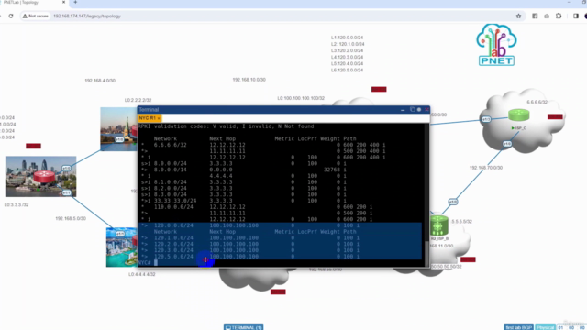
Task: Click the highlighted 120.0.0.0/24 route row
Action: pyautogui.click(x=281, y=225)
